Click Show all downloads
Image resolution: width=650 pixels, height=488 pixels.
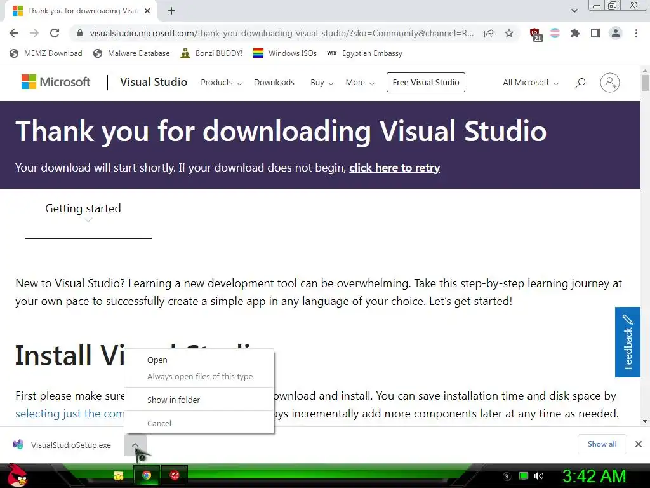602,444
